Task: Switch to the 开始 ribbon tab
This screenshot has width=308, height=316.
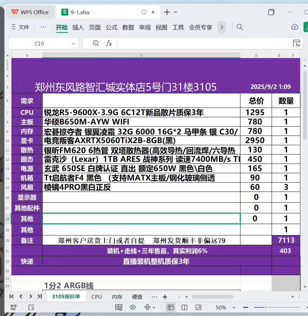Action: (62, 27)
